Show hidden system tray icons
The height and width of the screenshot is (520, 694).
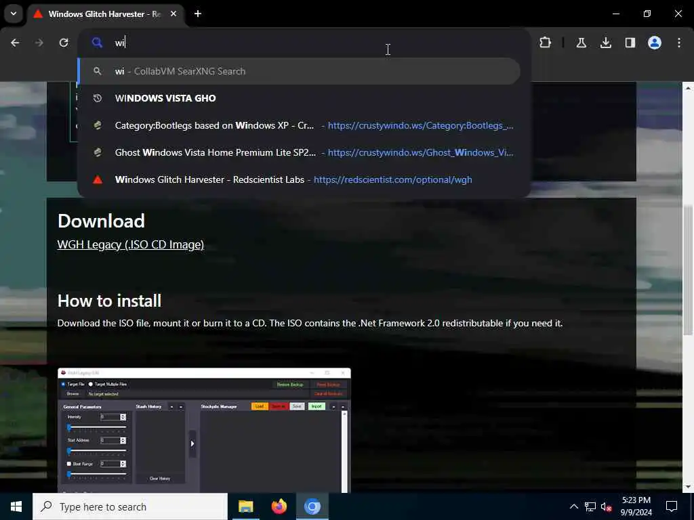pyautogui.click(x=573, y=506)
